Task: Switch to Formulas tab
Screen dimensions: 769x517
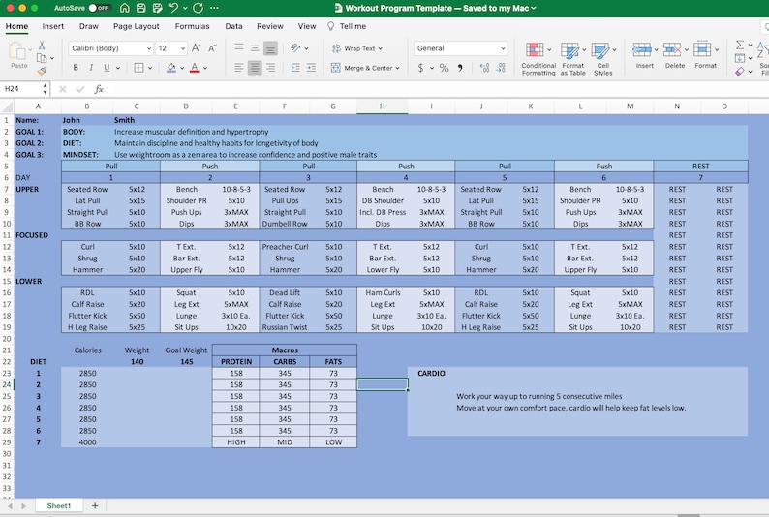Action: (192, 26)
